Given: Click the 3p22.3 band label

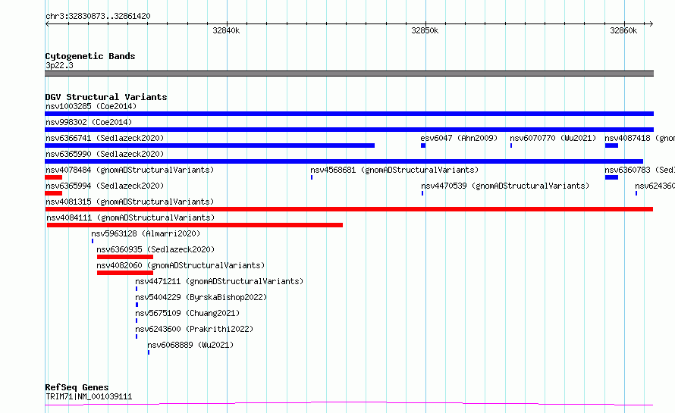Looking at the screenshot, I should (x=59, y=65).
